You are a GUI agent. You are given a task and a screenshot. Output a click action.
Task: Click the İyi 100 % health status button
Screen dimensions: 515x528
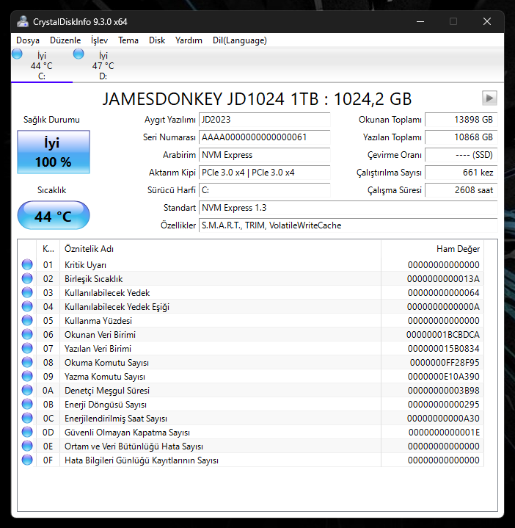(x=54, y=153)
